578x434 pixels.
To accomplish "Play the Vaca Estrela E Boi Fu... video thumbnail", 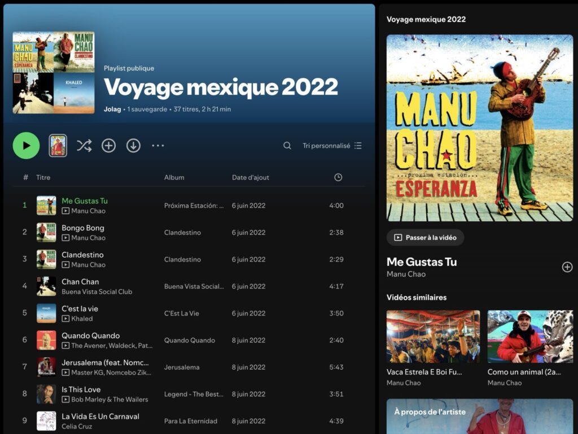I will click(x=433, y=337).
